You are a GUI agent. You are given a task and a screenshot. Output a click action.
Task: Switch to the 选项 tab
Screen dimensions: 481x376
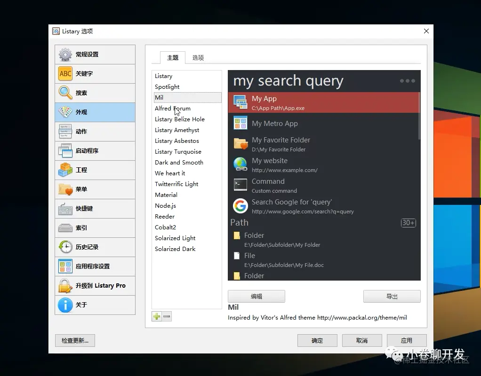click(x=198, y=58)
